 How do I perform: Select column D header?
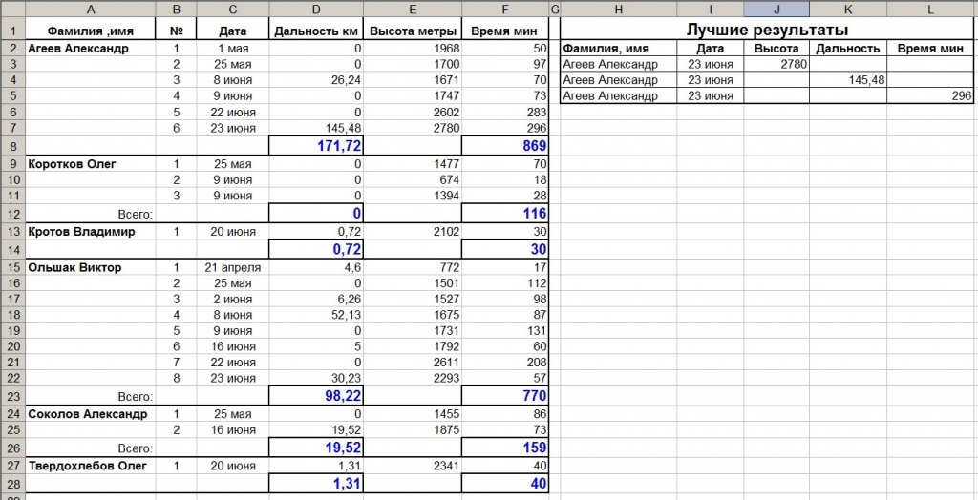click(316, 9)
